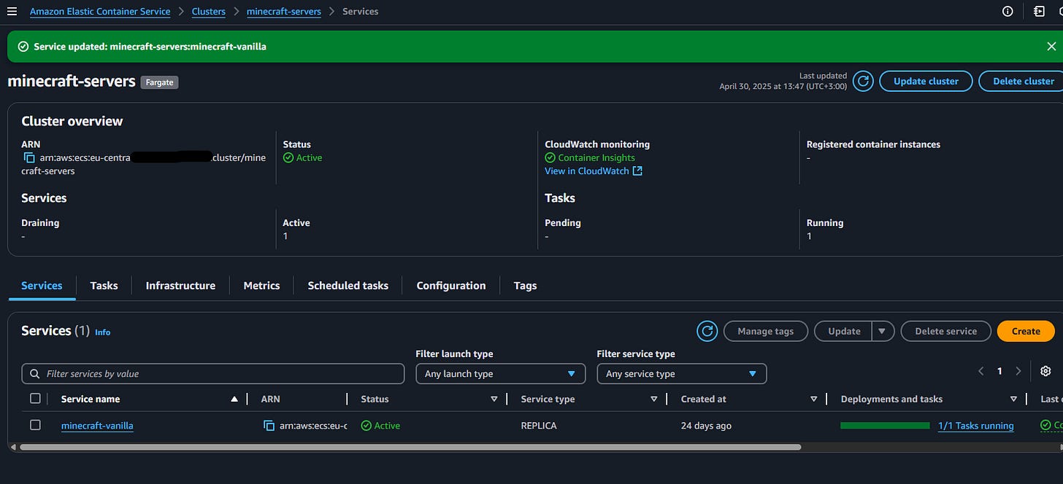Screen dimensions: 1063x484
Task: Click the REPLICA service type cell
Action: [539, 426]
